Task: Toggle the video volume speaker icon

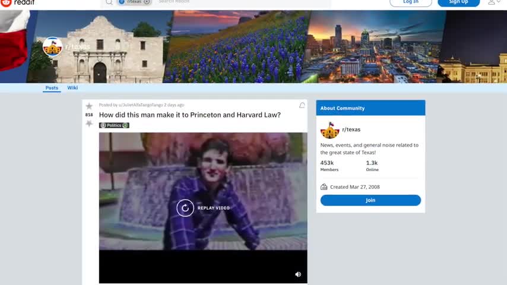Action: click(298, 274)
